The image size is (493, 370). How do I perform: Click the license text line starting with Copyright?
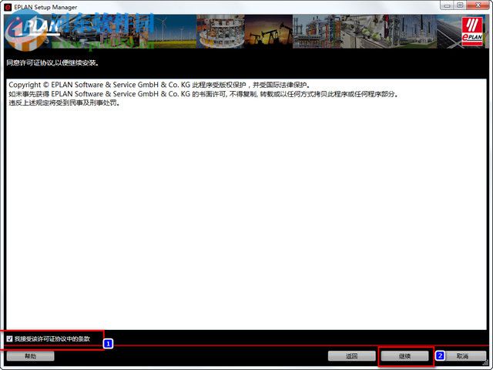click(x=159, y=85)
